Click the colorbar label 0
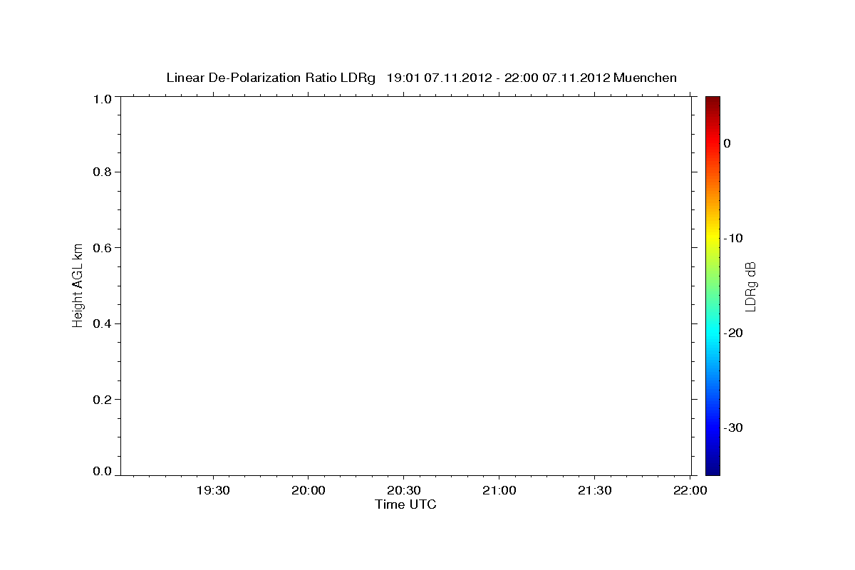 pos(727,143)
